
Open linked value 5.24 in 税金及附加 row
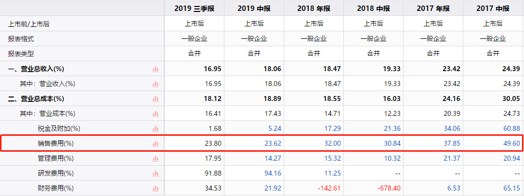pyautogui.click(x=275, y=128)
